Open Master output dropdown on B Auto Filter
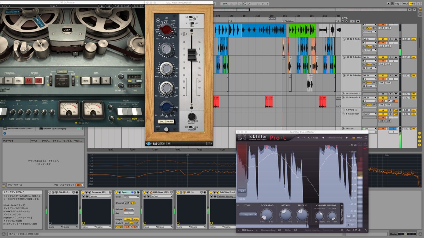Screen dimensions: 424x238 click(x=369, y=114)
